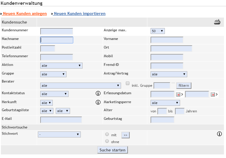
Task: Select the 'ohne' radio option
Action: (107, 141)
